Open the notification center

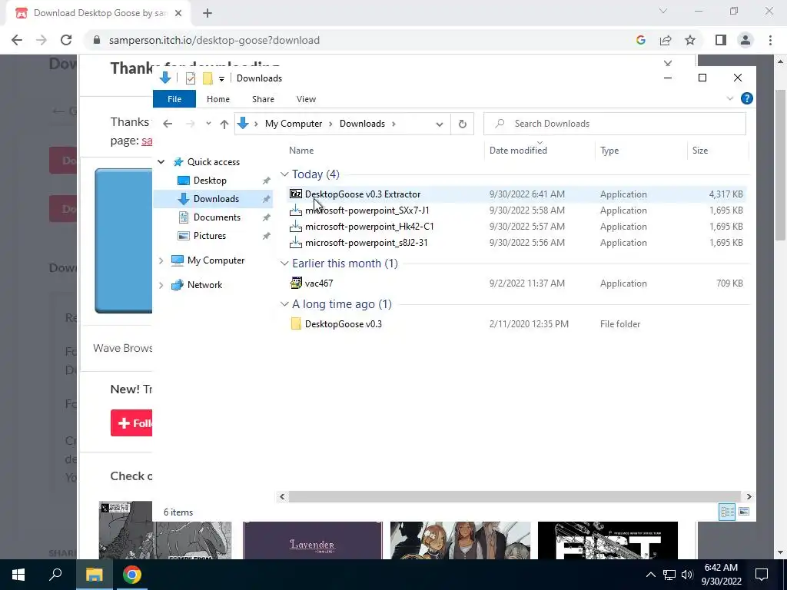[762, 575]
